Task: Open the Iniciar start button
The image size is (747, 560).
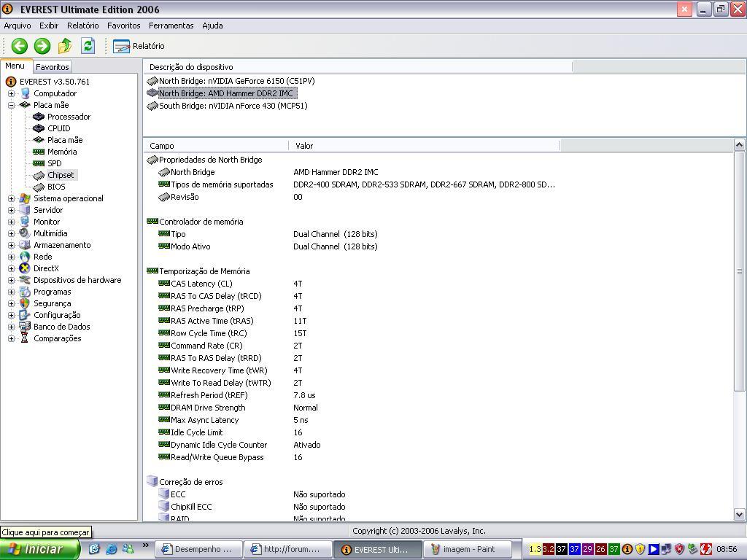Action: coord(39,549)
